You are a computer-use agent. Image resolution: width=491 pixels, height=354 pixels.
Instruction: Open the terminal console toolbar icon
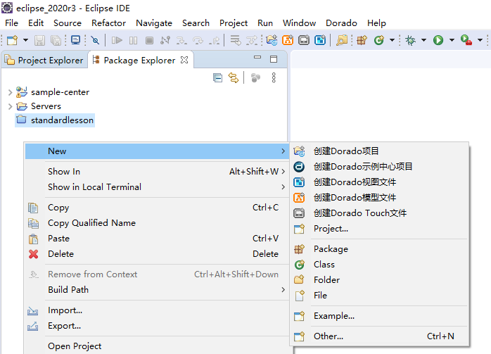(x=75, y=40)
